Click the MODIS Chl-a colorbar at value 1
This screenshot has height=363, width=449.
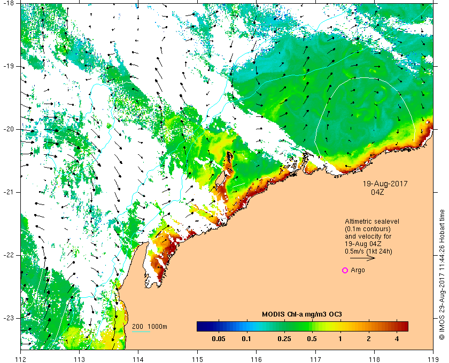pyautogui.click(x=340, y=326)
